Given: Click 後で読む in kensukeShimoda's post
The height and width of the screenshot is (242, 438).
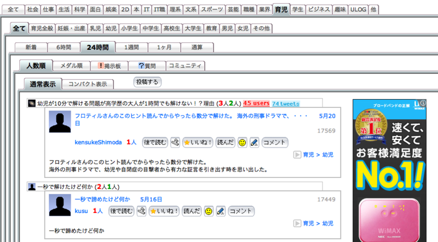Looking at the screenshot, I should click(155, 142).
